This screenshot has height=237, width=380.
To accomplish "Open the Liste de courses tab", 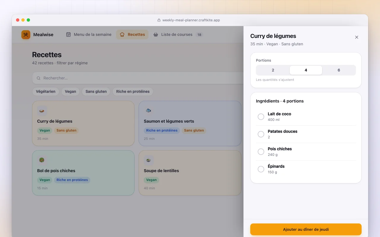I will pyautogui.click(x=178, y=35).
